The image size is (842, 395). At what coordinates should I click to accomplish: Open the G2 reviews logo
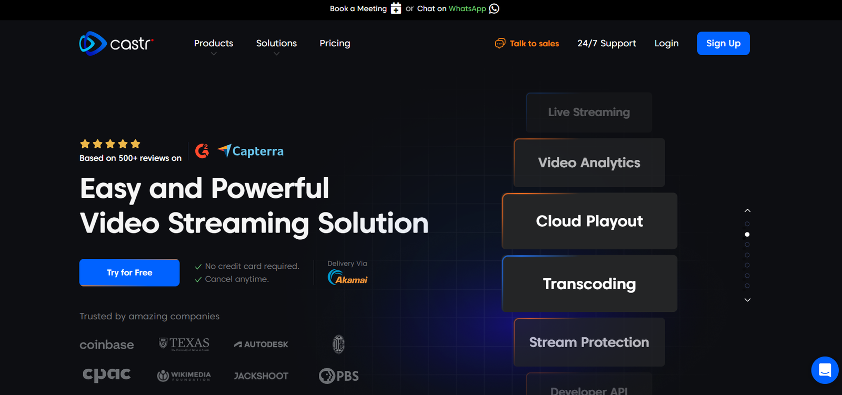pyautogui.click(x=202, y=151)
